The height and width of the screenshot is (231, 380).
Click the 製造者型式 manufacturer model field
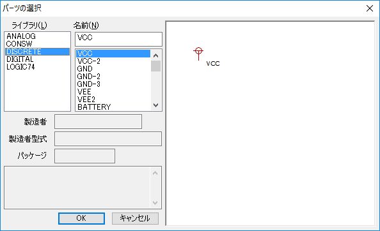pos(108,138)
